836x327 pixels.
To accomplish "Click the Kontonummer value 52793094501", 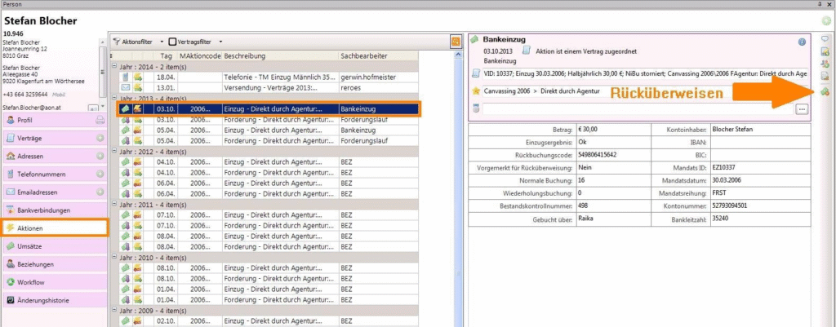I will pos(729,205).
